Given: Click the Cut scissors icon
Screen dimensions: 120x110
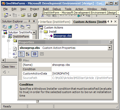Looking at the screenshot, I should (42, 15).
